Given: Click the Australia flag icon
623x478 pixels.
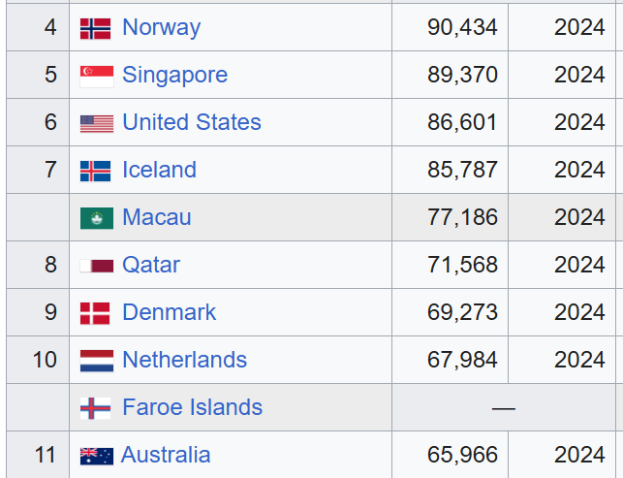Looking at the screenshot, I should coord(97,456).
